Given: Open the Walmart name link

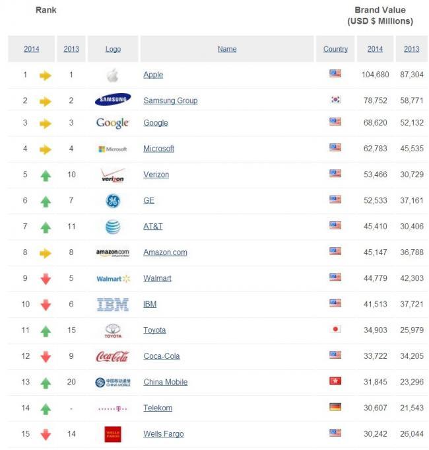Looking at the screenshot, I should (x=157, y=278).
